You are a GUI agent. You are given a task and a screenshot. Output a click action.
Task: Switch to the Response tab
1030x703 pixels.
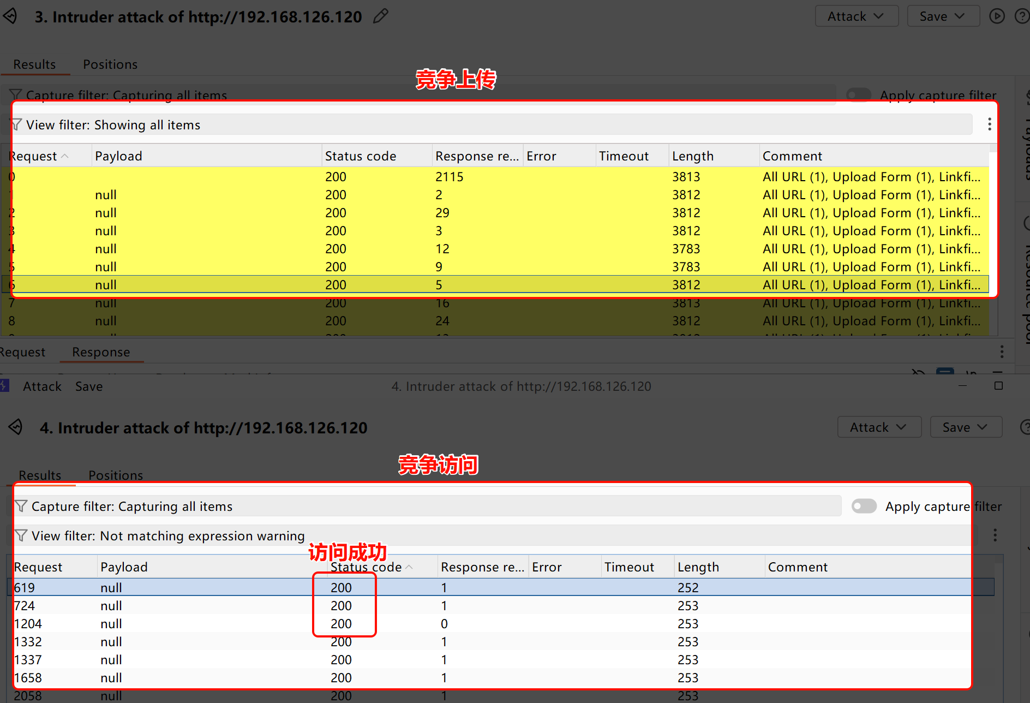[101, 352]
